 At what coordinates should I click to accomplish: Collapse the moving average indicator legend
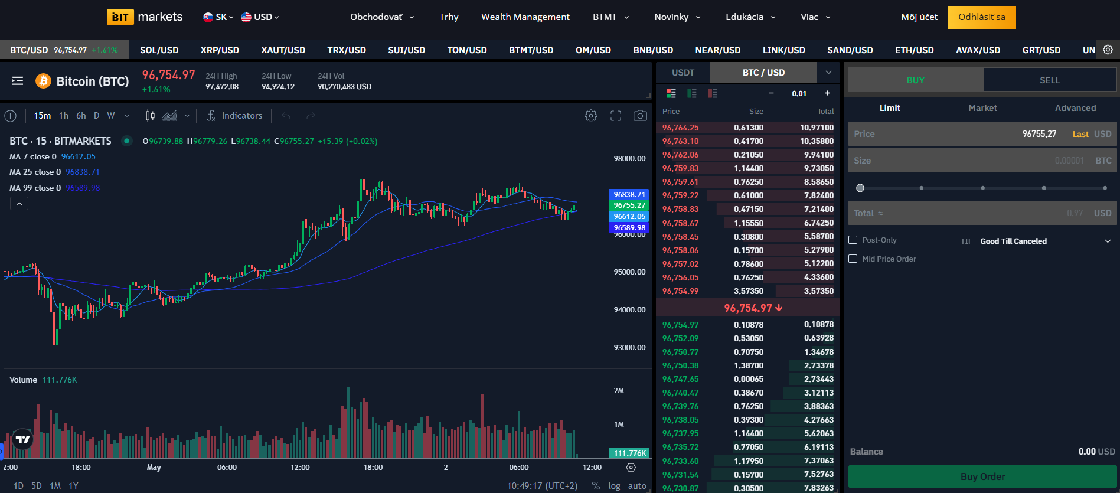tap(19, 204)
